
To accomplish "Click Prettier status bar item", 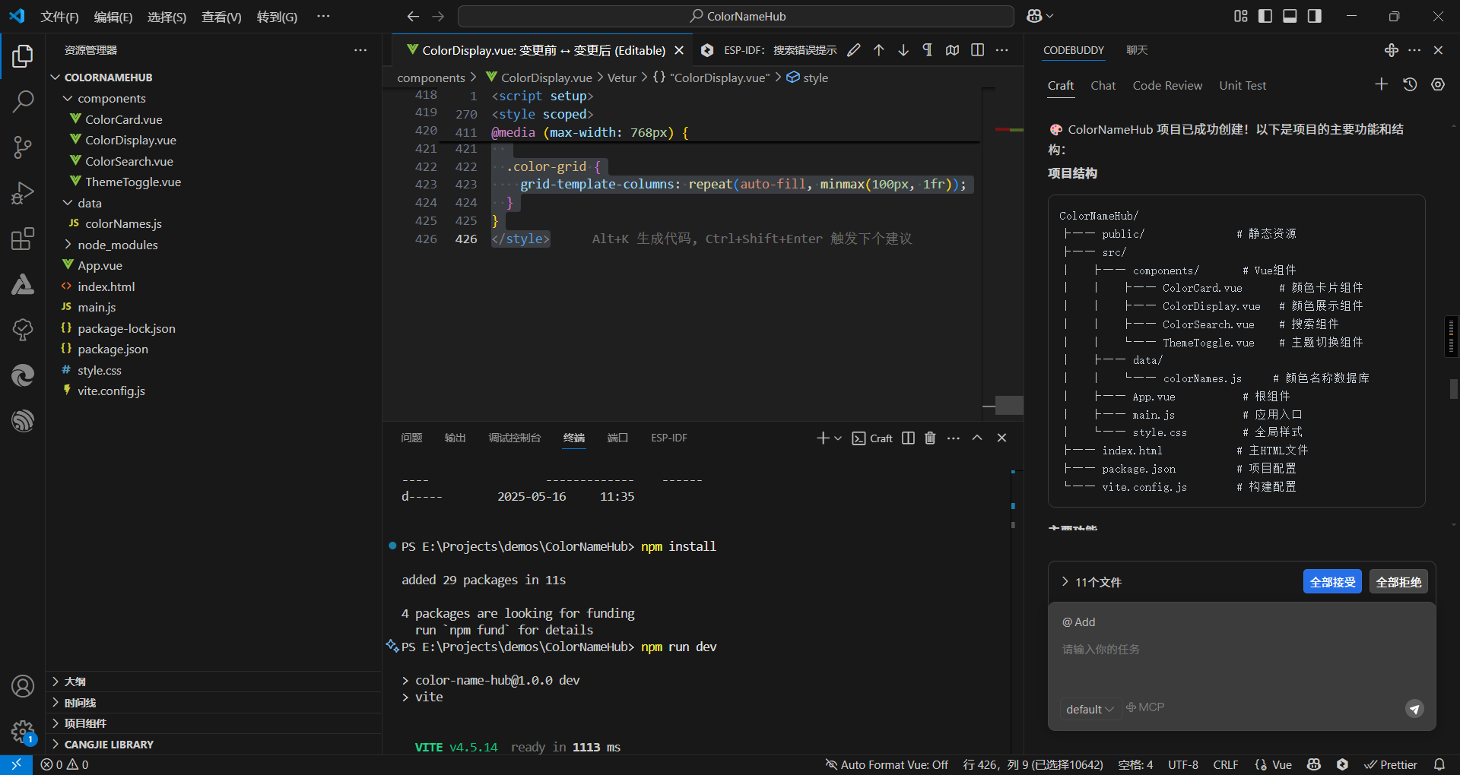I will pos(1391,765).
